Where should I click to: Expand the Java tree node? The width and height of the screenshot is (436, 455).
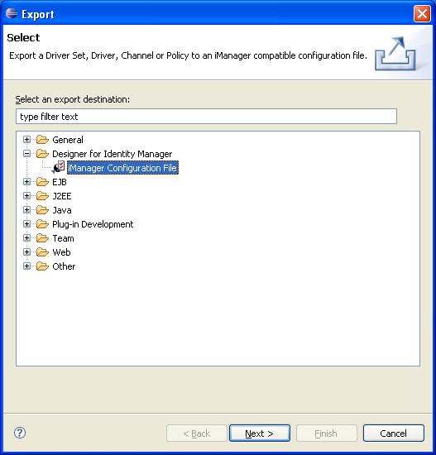point(26,210)
